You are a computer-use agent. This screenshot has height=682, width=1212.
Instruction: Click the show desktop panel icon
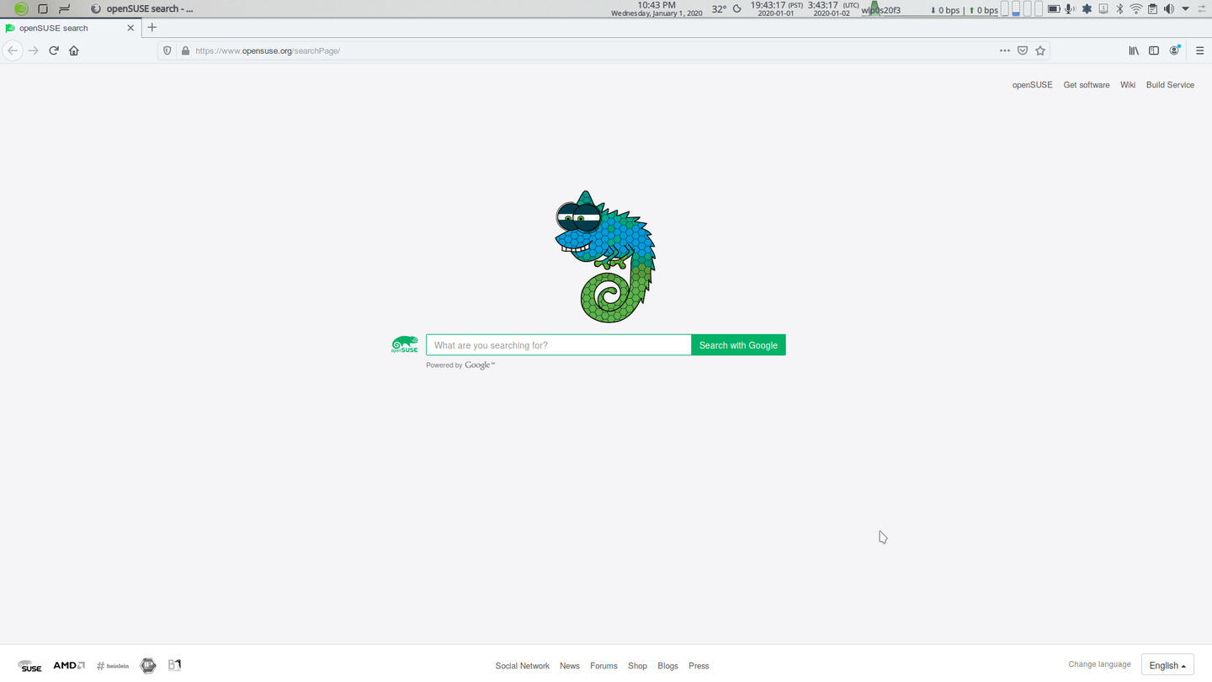(43, 8)
